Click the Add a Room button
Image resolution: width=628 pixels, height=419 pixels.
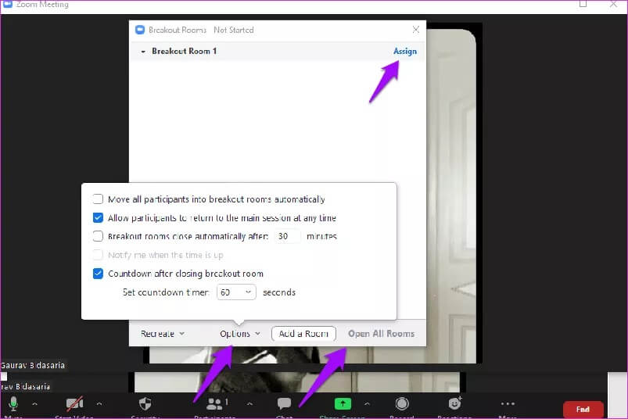[x=303, y=333]
